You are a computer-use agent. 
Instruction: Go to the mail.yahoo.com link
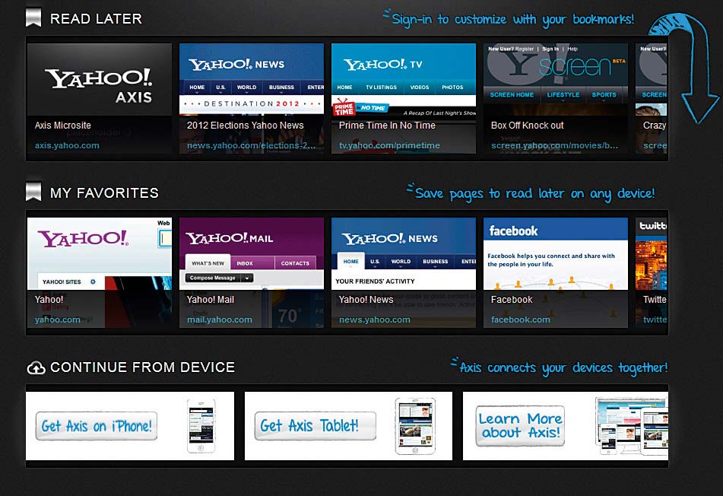click(x=220, y=320)
